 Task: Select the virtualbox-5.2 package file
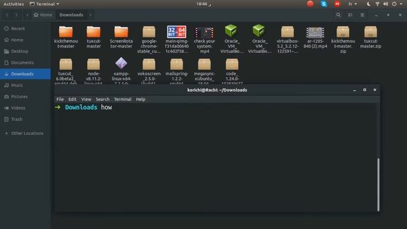click(x=287, y=39)
